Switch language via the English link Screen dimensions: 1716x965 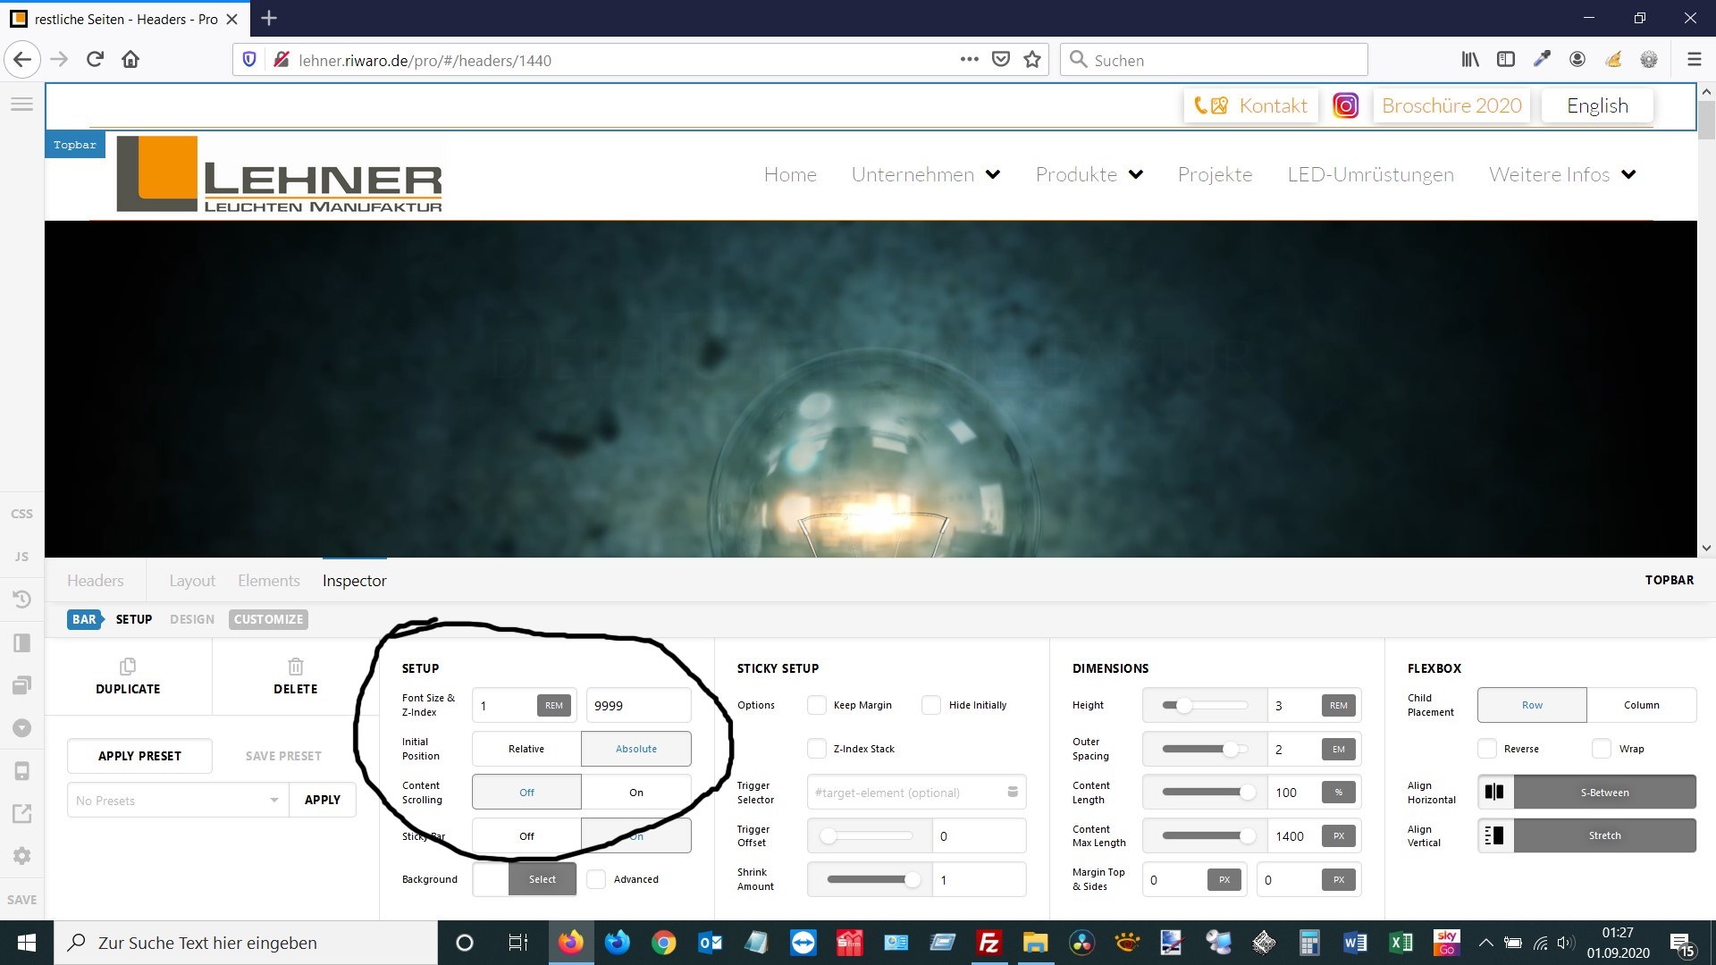point(1597,105)
